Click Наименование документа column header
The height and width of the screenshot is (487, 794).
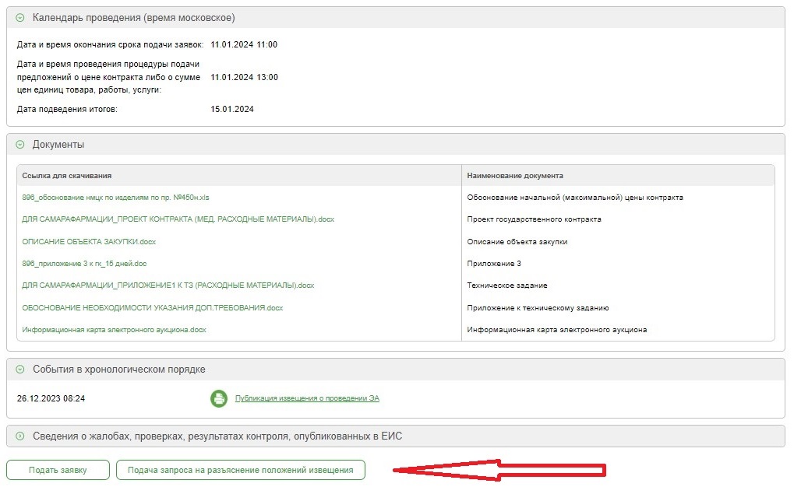[515, 176]
